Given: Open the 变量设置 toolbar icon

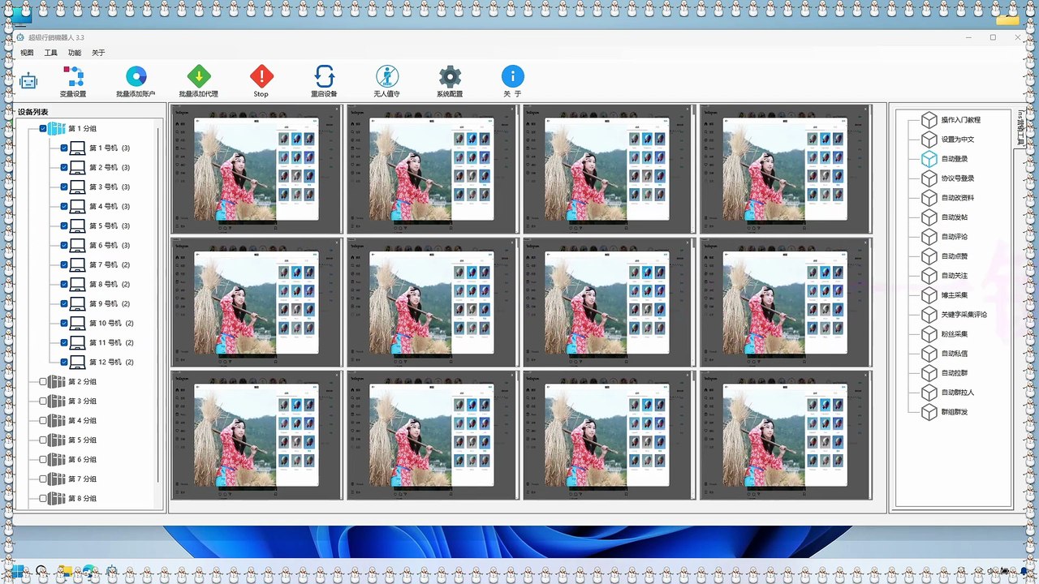Looking at the screenshot, I should (73, 77).
